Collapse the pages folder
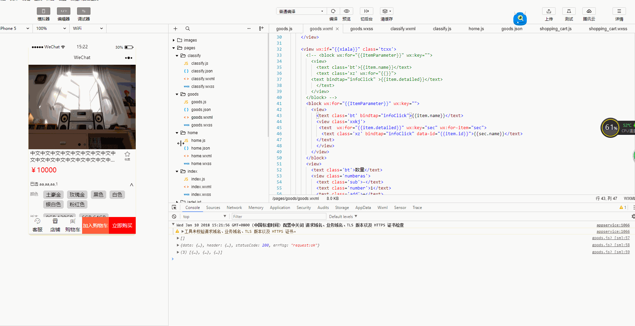 pyautogui.click(x=174, y=48)
